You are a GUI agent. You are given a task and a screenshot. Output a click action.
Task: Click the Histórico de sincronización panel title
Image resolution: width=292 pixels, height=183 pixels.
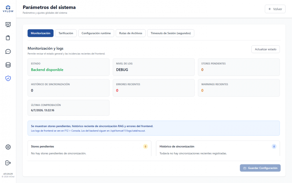coord(177,146)
